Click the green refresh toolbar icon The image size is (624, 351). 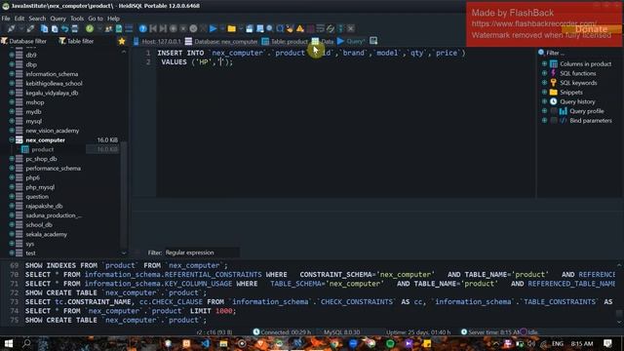90,28
